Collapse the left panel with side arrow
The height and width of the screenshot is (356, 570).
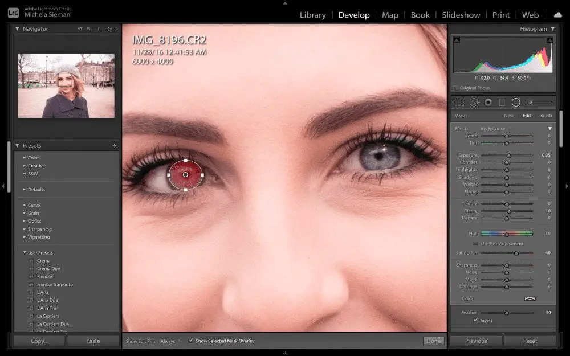[x=3, y=186]
